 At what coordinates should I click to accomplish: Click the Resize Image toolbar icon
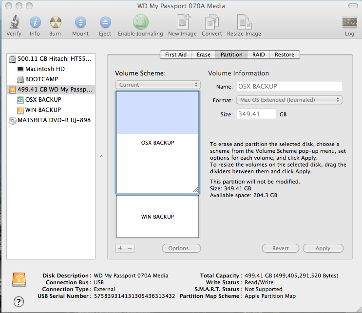[244, 22]
